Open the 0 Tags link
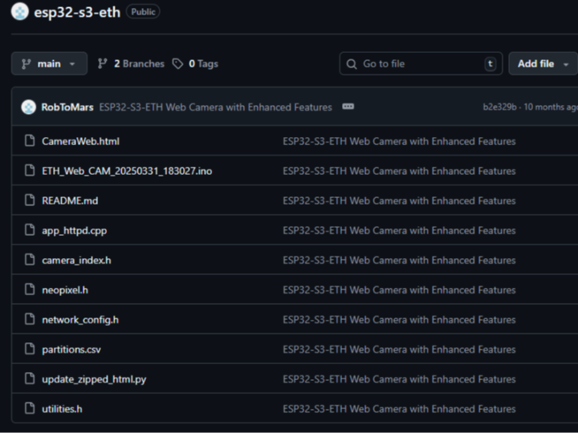The width and height of the screenshot is (578, 433). (x=203, y=64)
